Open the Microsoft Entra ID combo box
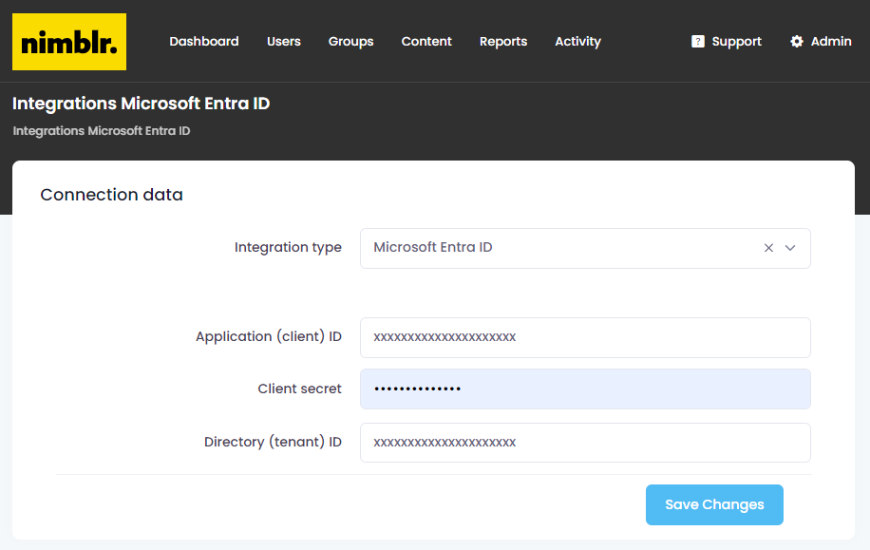 click(x=585, y=248)
